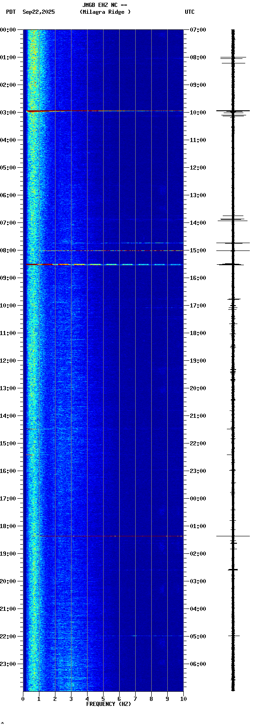
Task: Click the dashed red-yellow band near 08:30 PDT
Action: [x=104, y=264]
